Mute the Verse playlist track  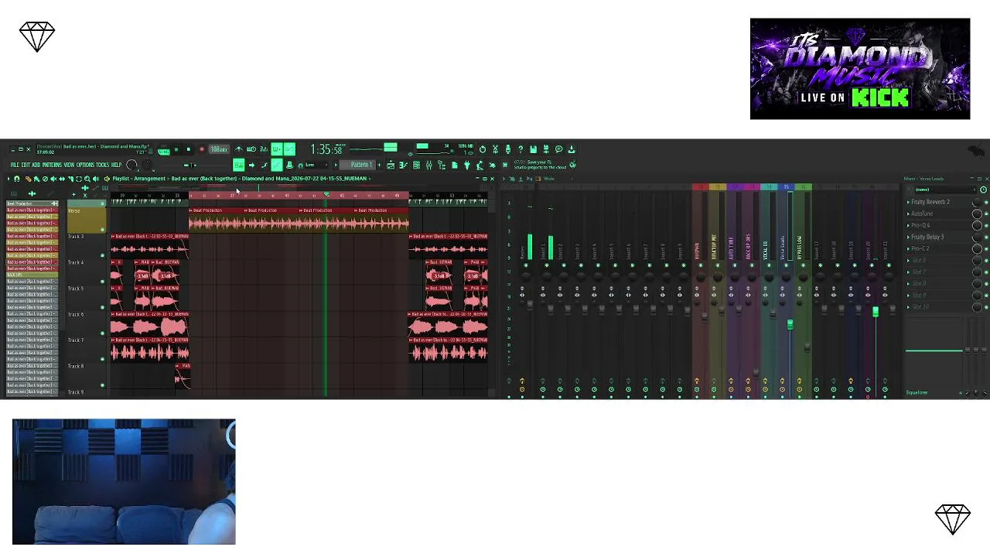pyautogui.click(x=102, y=230)
